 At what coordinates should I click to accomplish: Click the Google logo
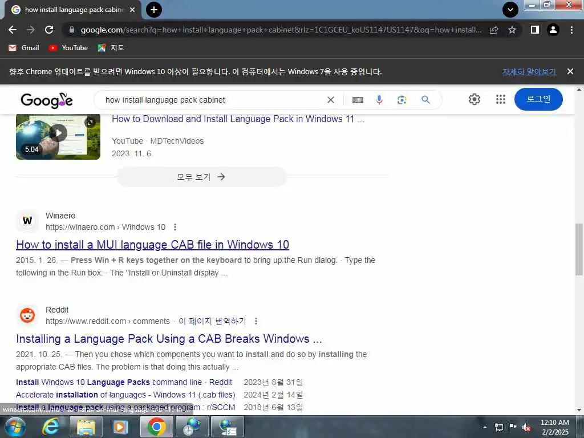(x=47, y=100)
